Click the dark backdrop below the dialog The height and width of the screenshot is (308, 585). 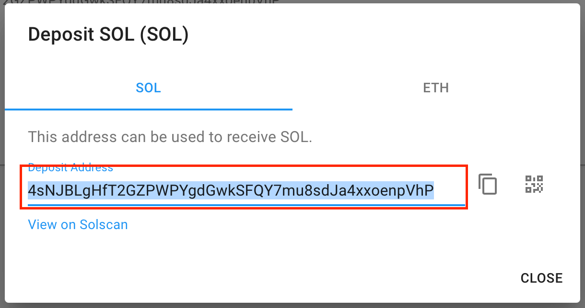tap(292, 306)
